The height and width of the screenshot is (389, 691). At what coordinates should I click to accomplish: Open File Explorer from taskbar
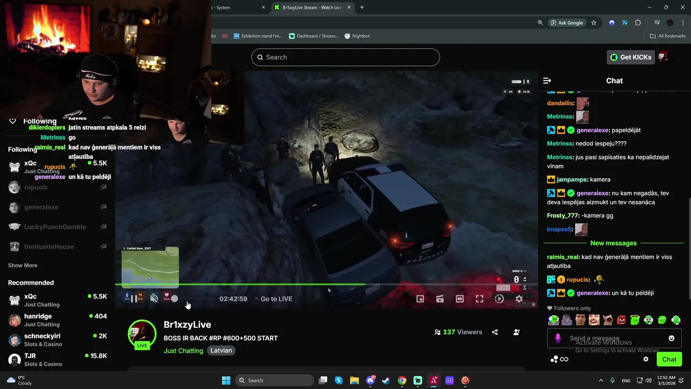point(354,380)
